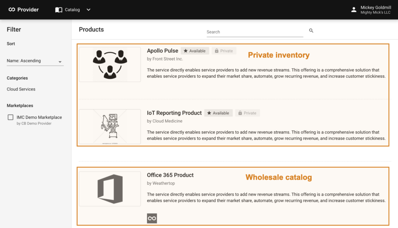Image resolution: width=398 pixels, height=228 pixels.
Task: Expand the Catalog dropdown chevron
Action: (88, 10)
